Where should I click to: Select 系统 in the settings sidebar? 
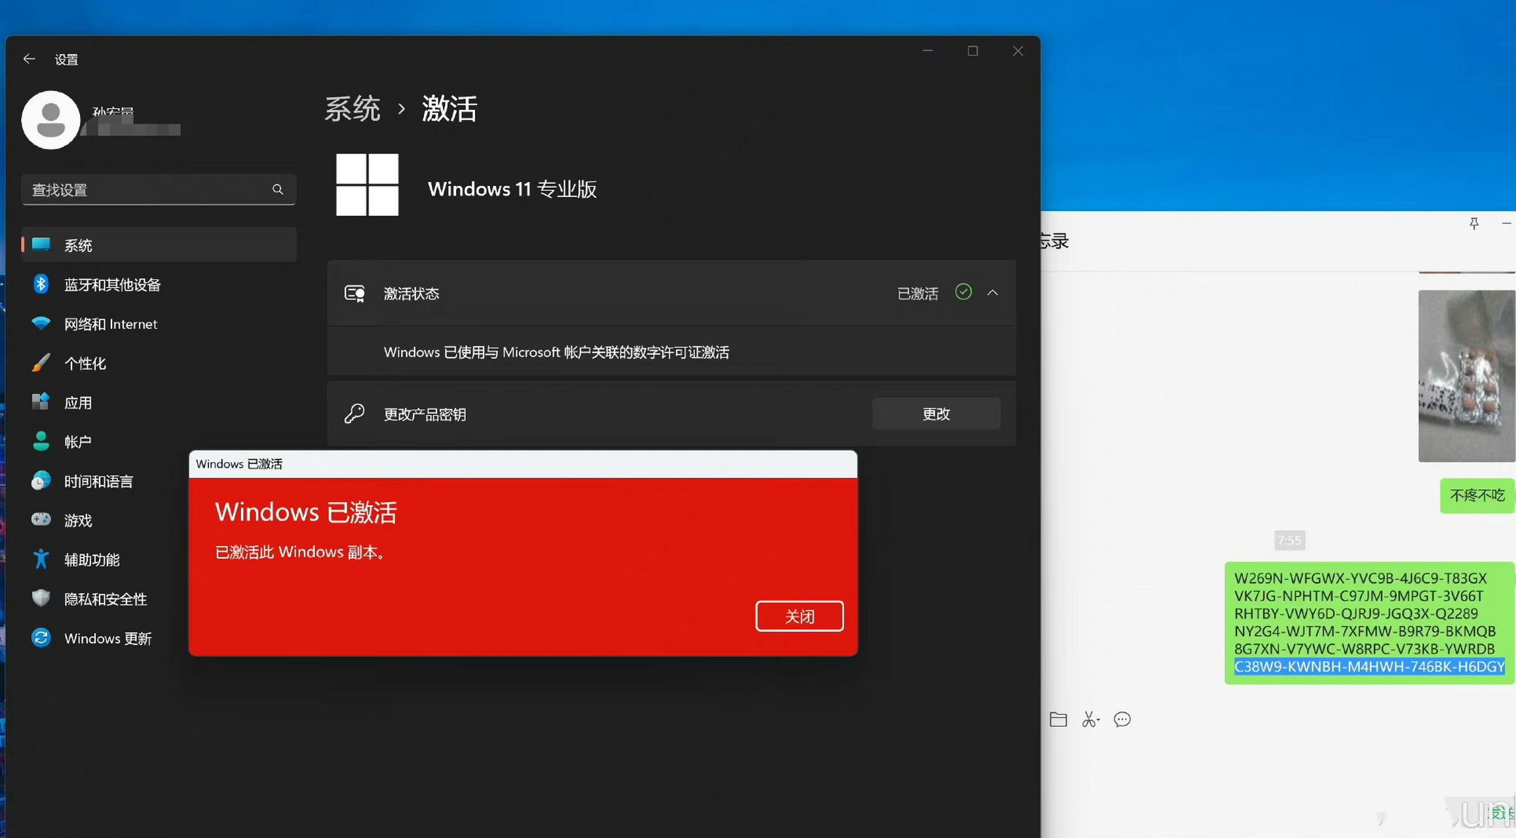[159, 245]
